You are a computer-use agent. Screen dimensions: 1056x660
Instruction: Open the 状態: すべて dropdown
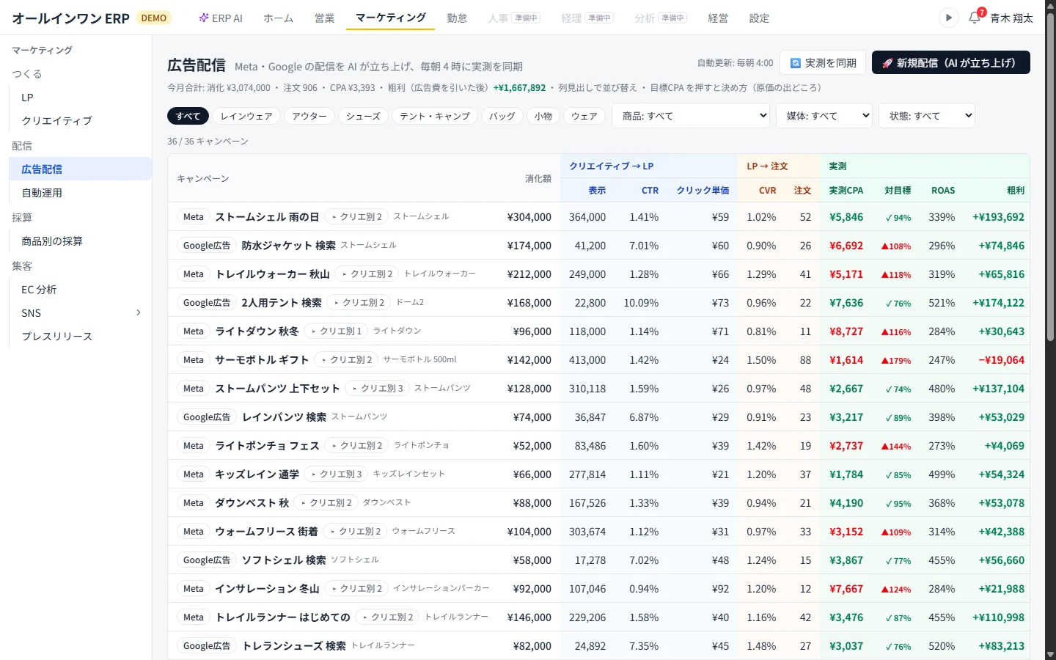click(927, 116)
